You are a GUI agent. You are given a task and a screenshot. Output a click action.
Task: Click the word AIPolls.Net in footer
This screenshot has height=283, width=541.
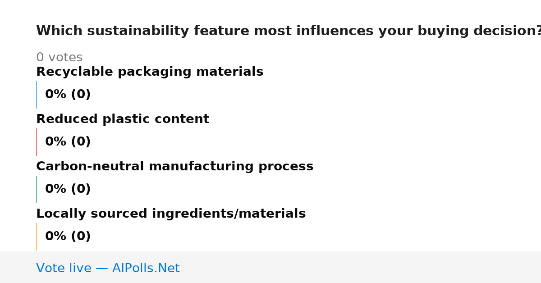point(146,269)
